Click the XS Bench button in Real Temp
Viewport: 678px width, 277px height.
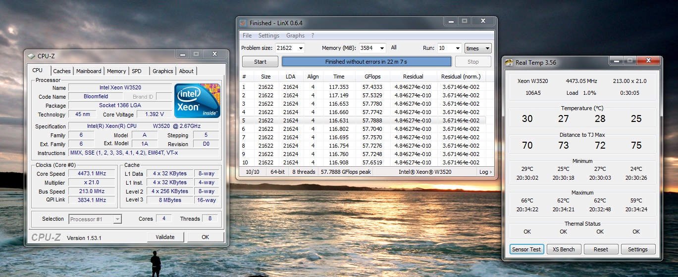click(564, 249)
